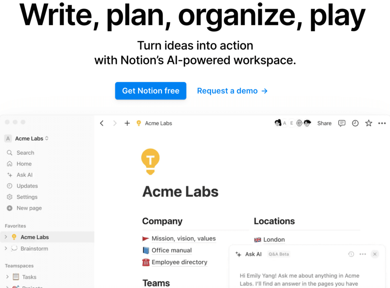390x288 pixels.
Task: Open Search in the sidebar
Action: [x=25, y=153]
